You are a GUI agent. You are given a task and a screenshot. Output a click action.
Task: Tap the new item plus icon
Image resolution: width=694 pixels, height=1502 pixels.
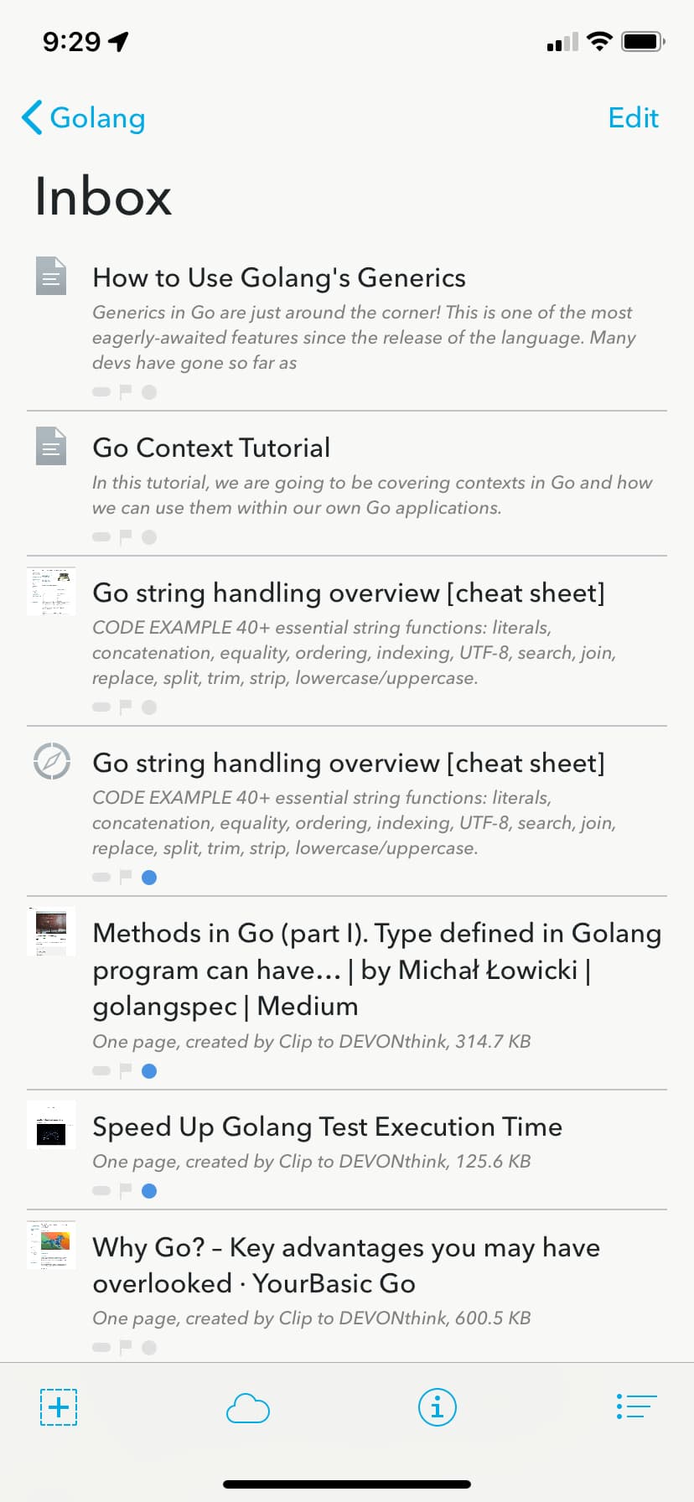tap(59, 1406)
